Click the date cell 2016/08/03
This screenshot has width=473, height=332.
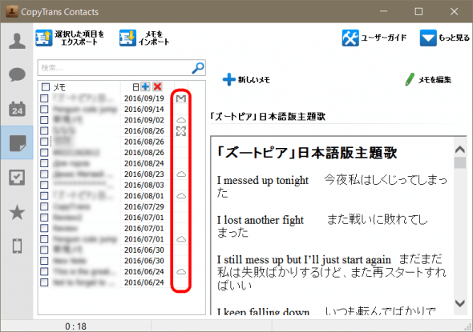tap(144, 185)
